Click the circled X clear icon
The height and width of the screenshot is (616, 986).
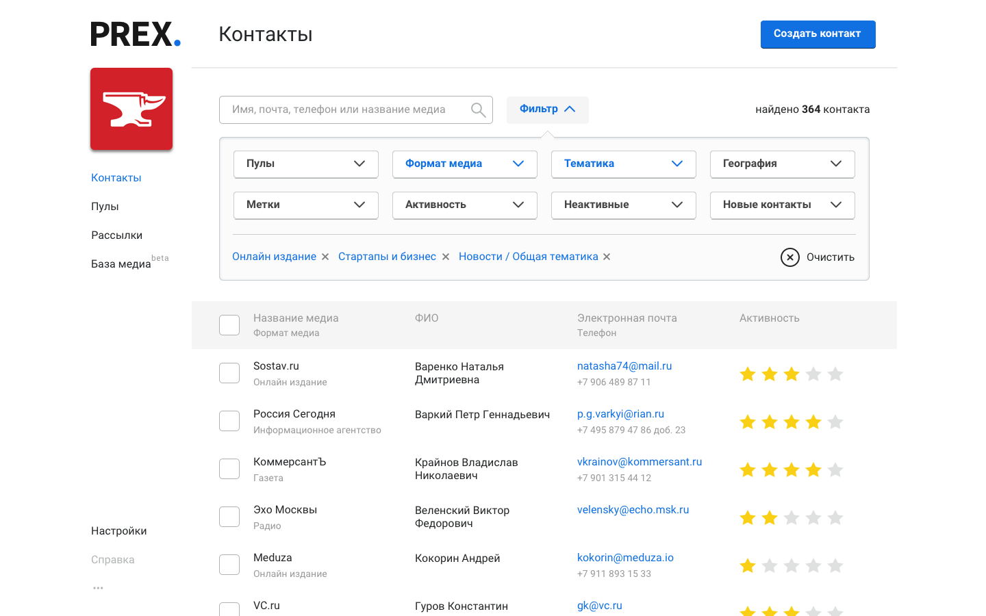click(x=790, y=257)
